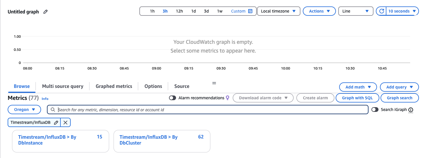This screenshot has height=158, width=426.
Task: Select the 1h time range option
Action: pos(152,11)
